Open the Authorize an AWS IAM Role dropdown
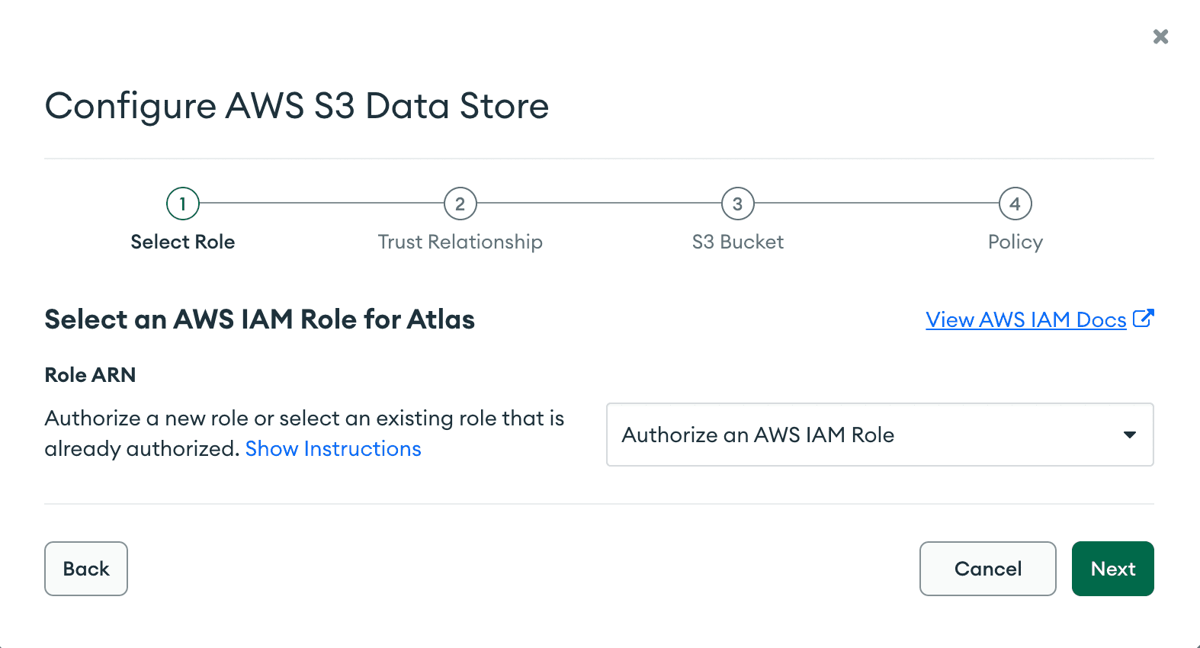 878,435
